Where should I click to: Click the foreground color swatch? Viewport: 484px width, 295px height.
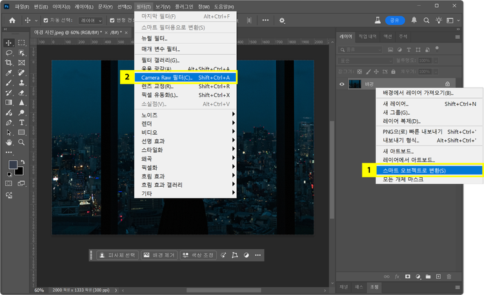pyautogui.click(x=13, y=165)
